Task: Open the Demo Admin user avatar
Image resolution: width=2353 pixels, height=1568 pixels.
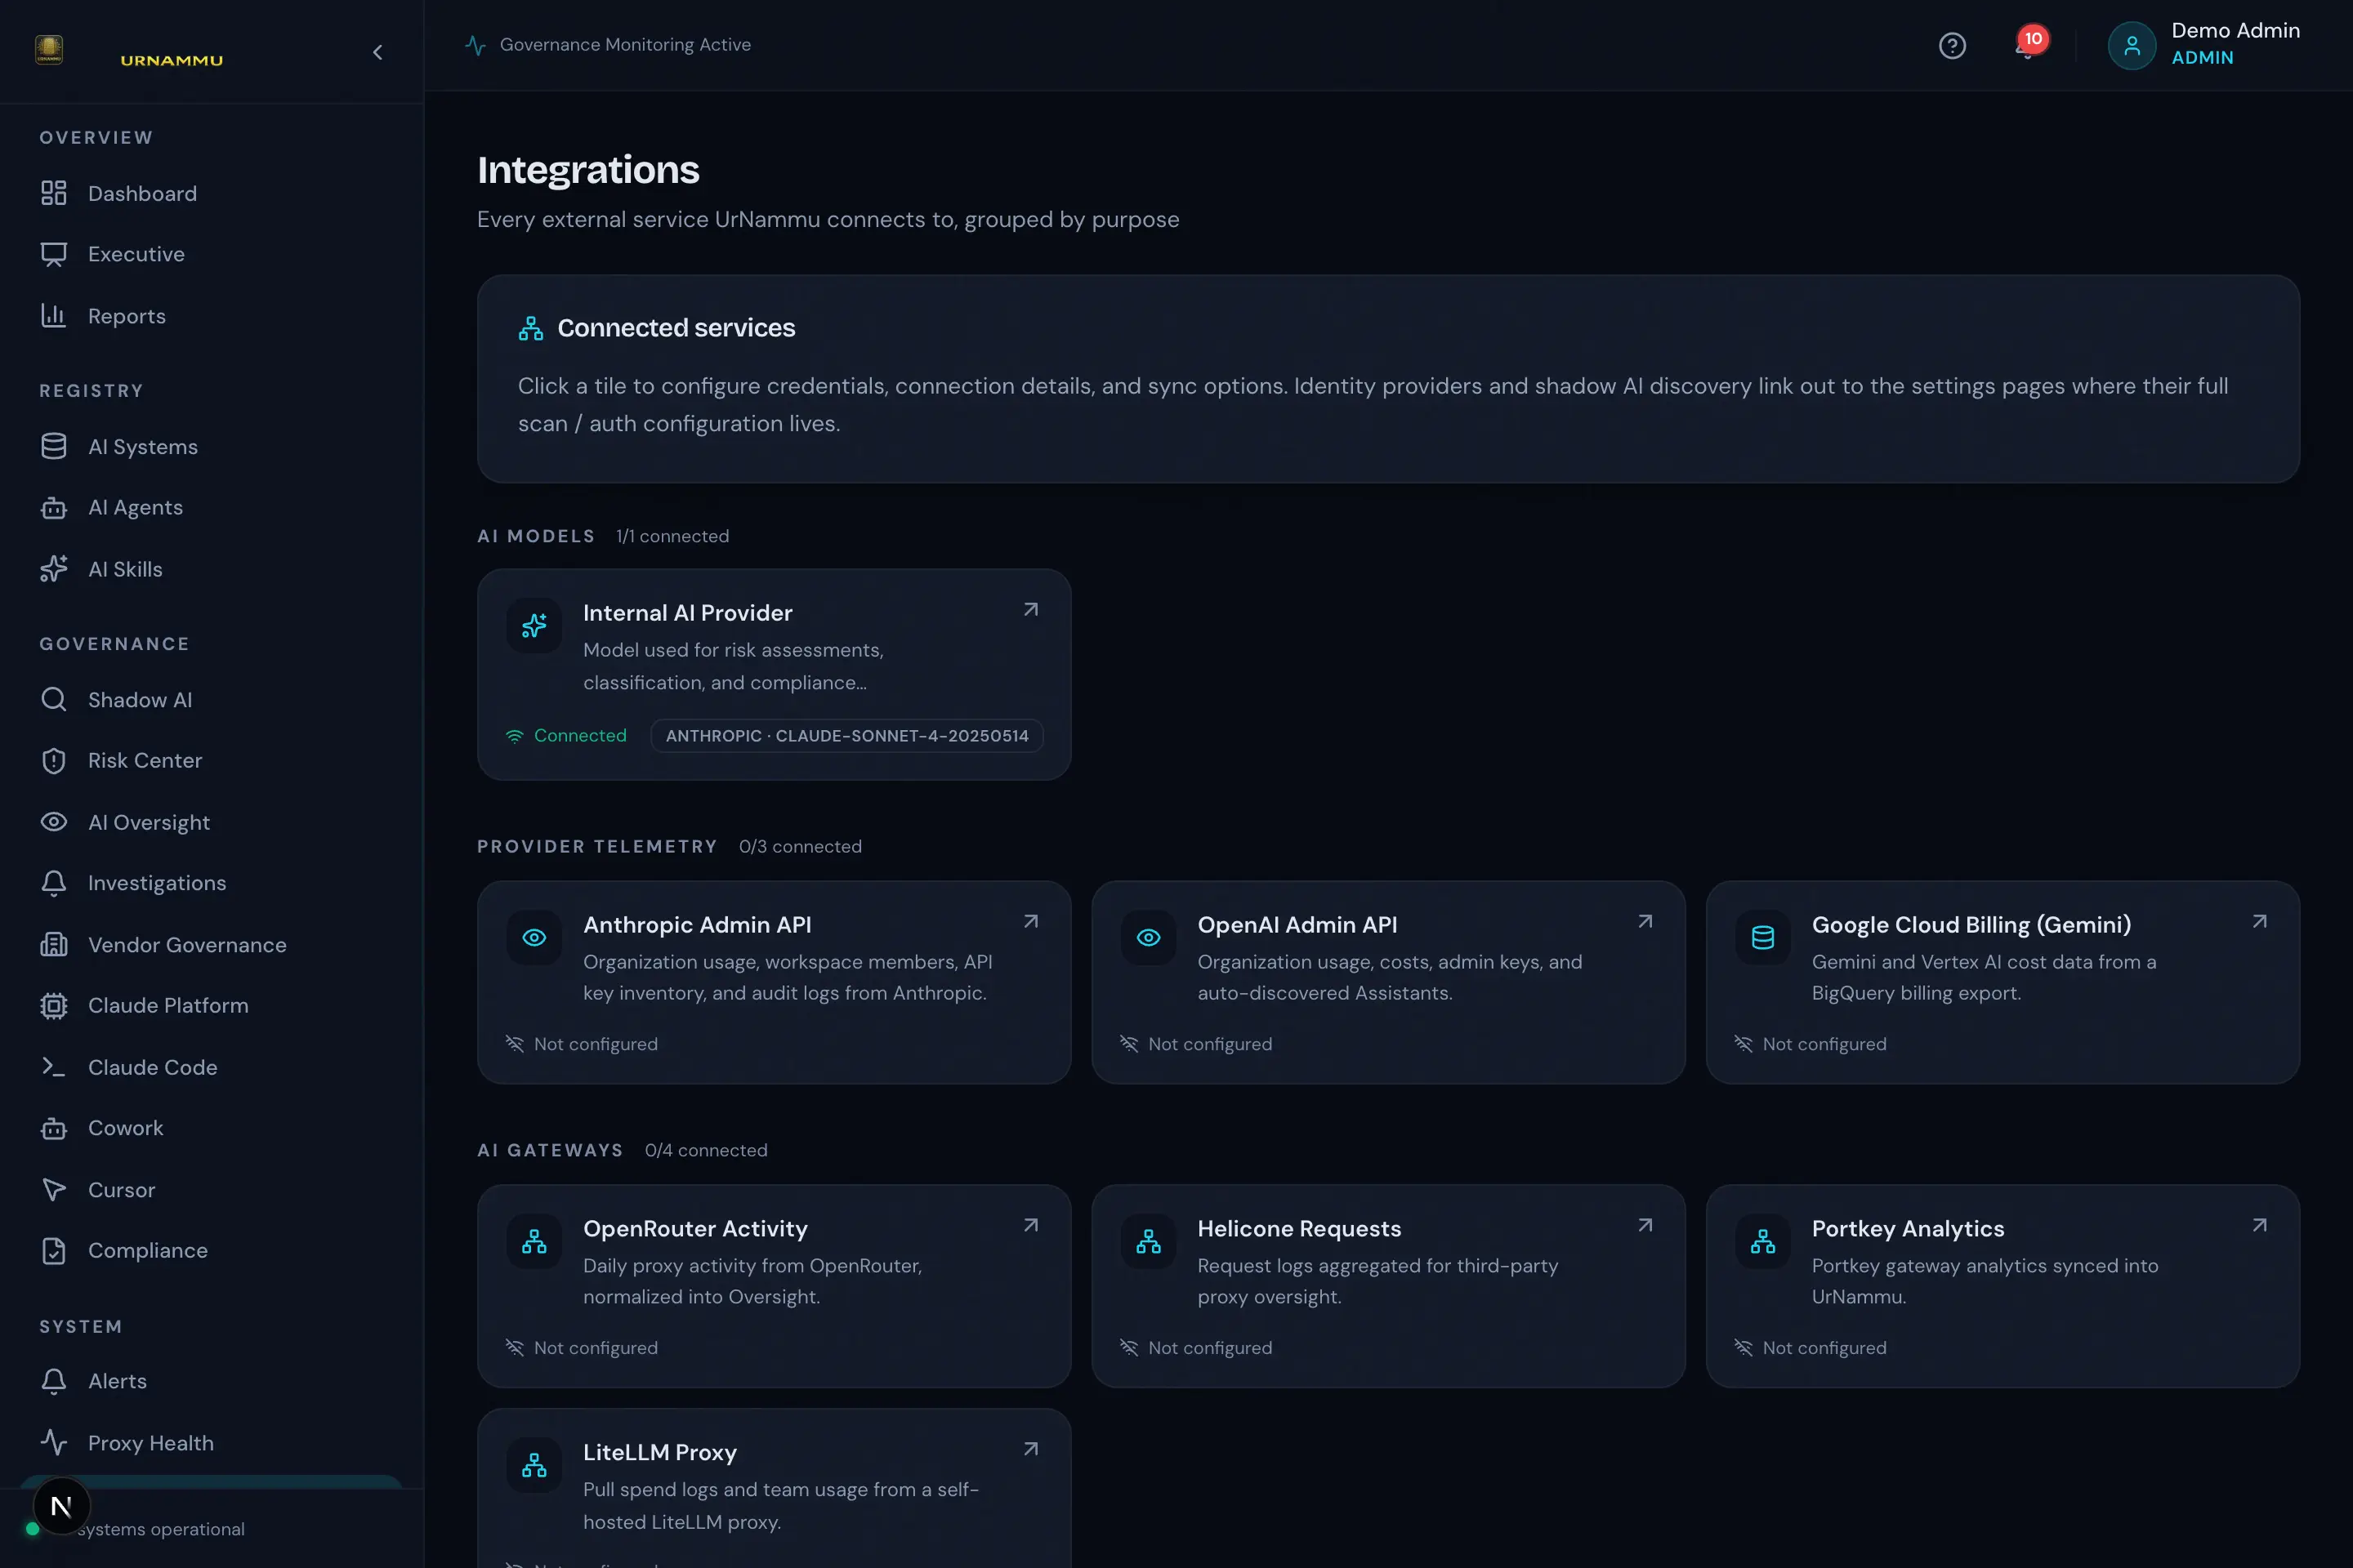Action: [x=2131, y=46]
